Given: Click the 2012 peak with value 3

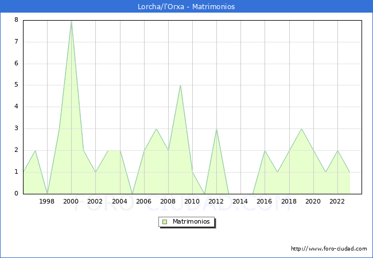Looking at the screenshot, I should 216,129.
